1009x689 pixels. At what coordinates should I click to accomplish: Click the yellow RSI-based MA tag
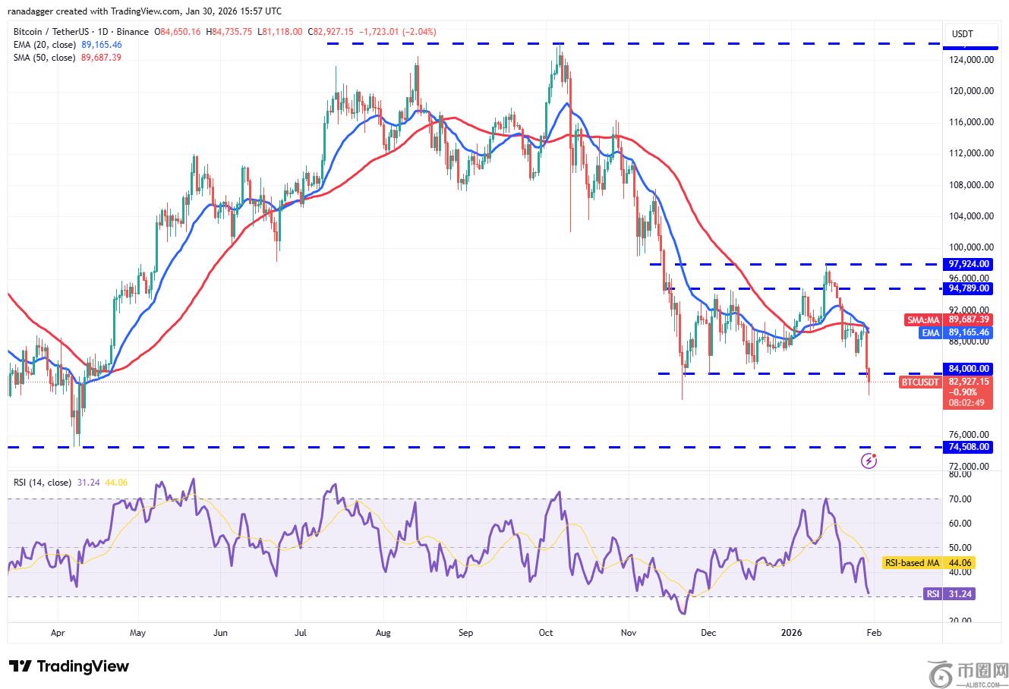tap(910, 563)
